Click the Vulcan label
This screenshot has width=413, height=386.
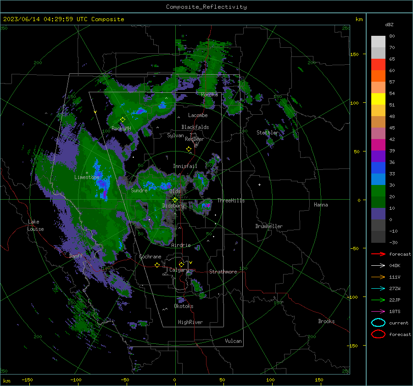click(x=233, y=341)
